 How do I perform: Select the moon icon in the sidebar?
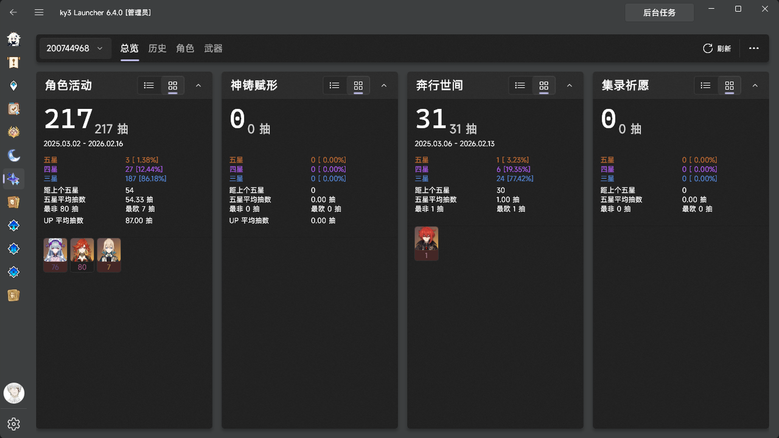pos(13,155)
